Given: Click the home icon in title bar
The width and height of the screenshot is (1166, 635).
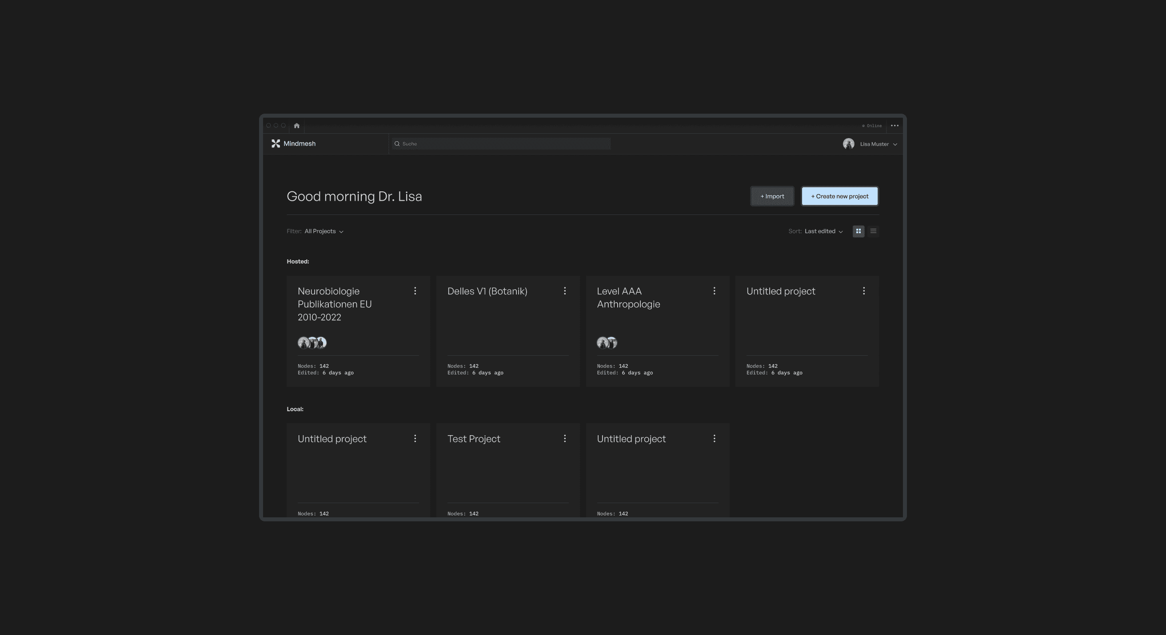Looking at the screenshot, I should [x=296, y=126].
